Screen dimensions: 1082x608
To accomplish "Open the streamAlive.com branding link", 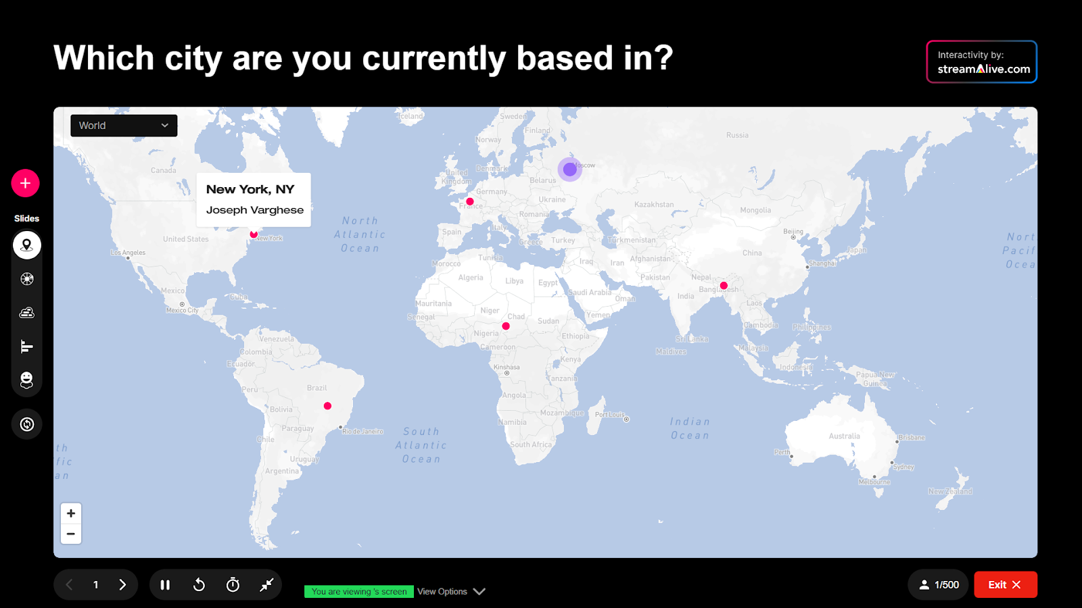I will [x=981, y=62].
